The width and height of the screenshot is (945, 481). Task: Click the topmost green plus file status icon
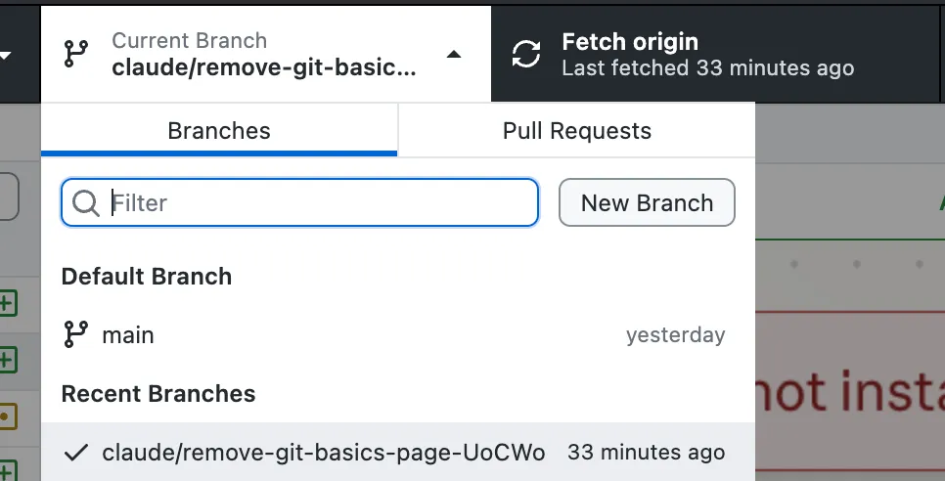pos(7,303)
